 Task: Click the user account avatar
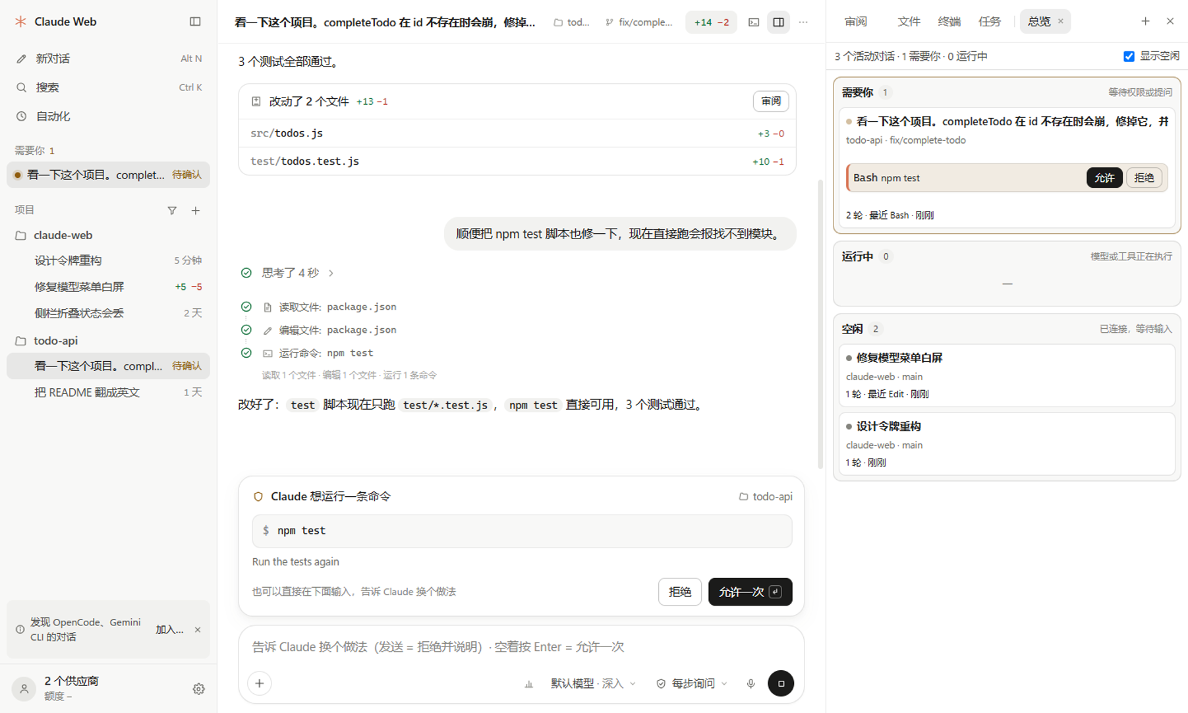pyautogui.click(x=24, y=689)
